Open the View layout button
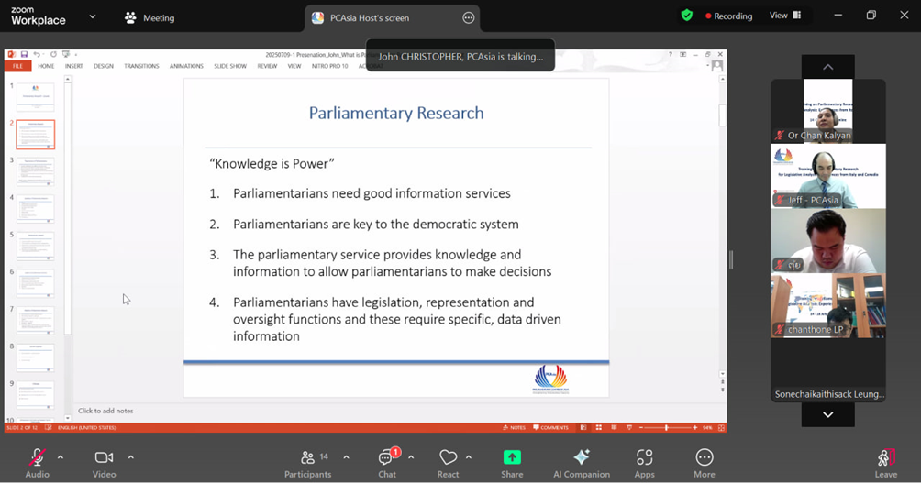This screenshot has height=483, width=921. click(785, 16)
